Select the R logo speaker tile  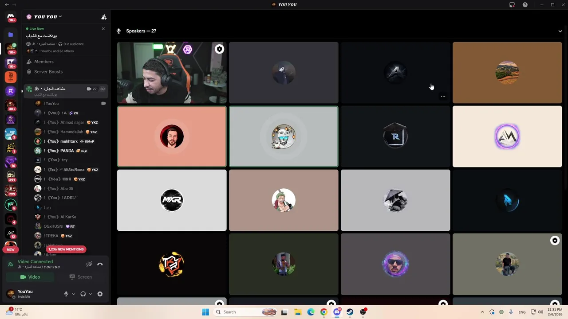coord(395,136)
